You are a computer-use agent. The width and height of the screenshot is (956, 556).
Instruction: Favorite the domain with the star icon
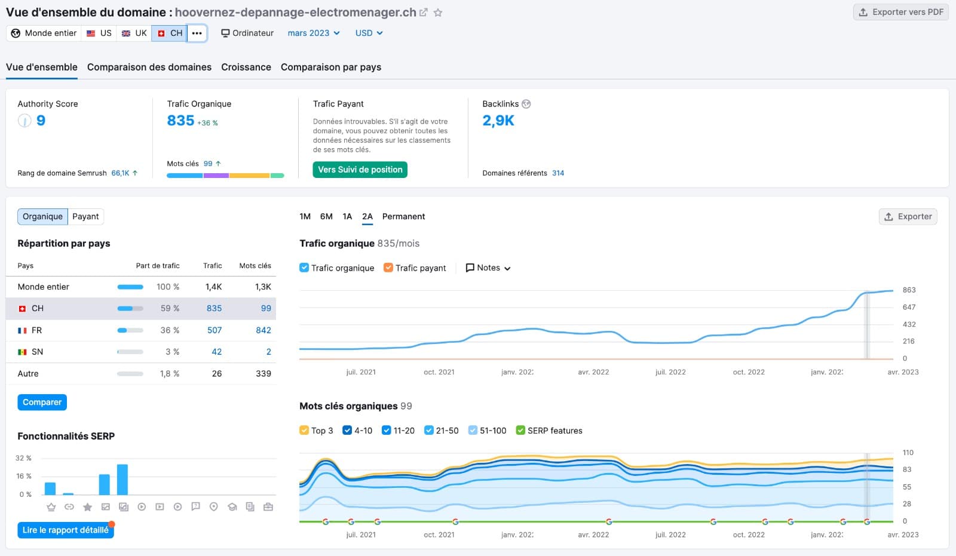click(438, 13)
